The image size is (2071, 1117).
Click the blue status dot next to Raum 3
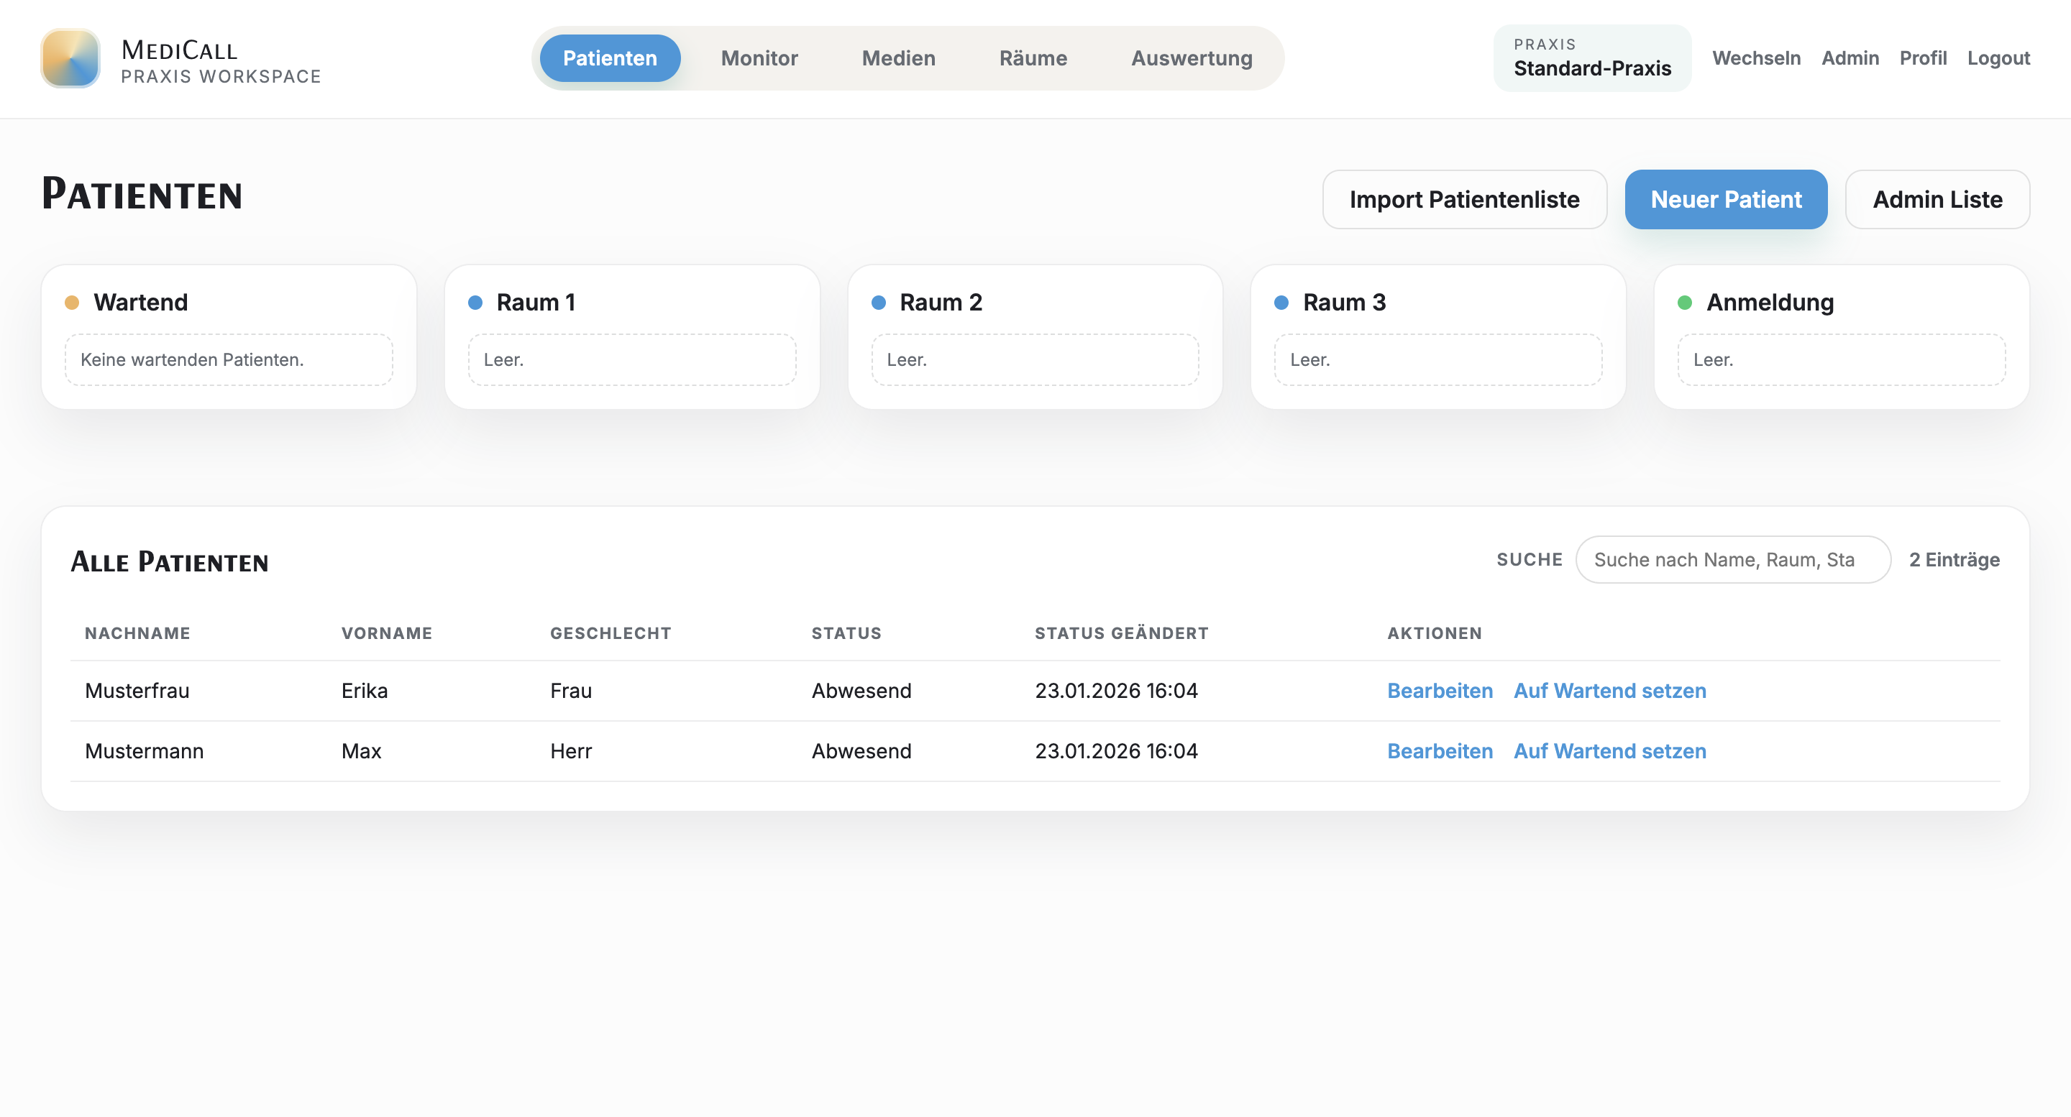pos(1281,302)
